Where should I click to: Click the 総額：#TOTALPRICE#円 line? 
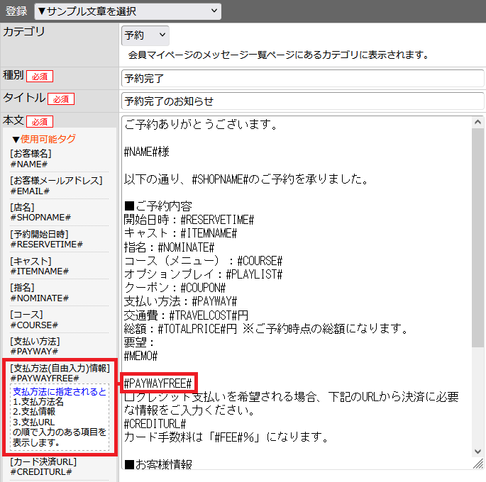(x=180, y=329)
